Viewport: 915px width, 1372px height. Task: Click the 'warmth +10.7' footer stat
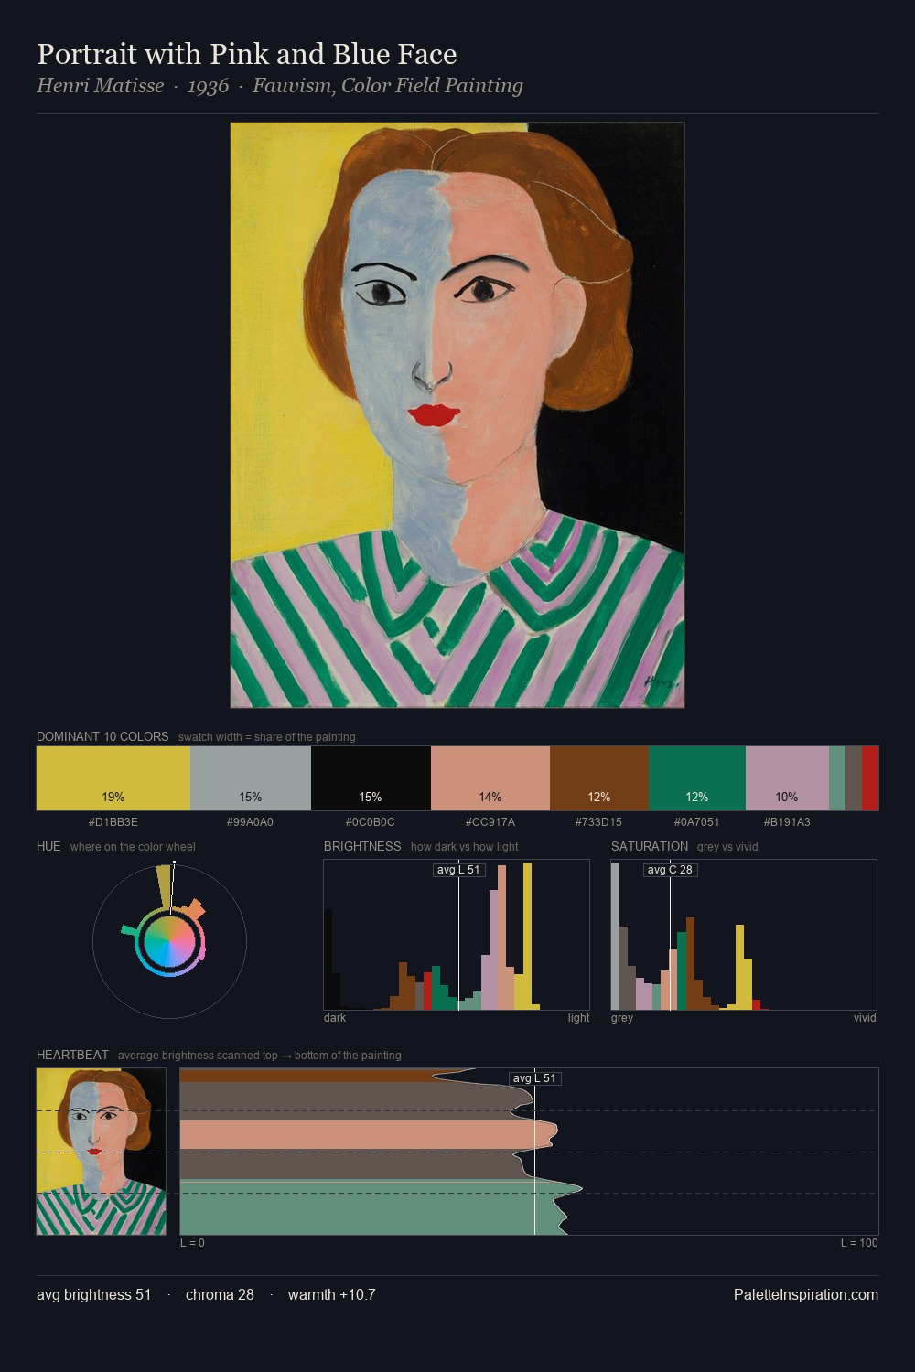[332, 1294]
